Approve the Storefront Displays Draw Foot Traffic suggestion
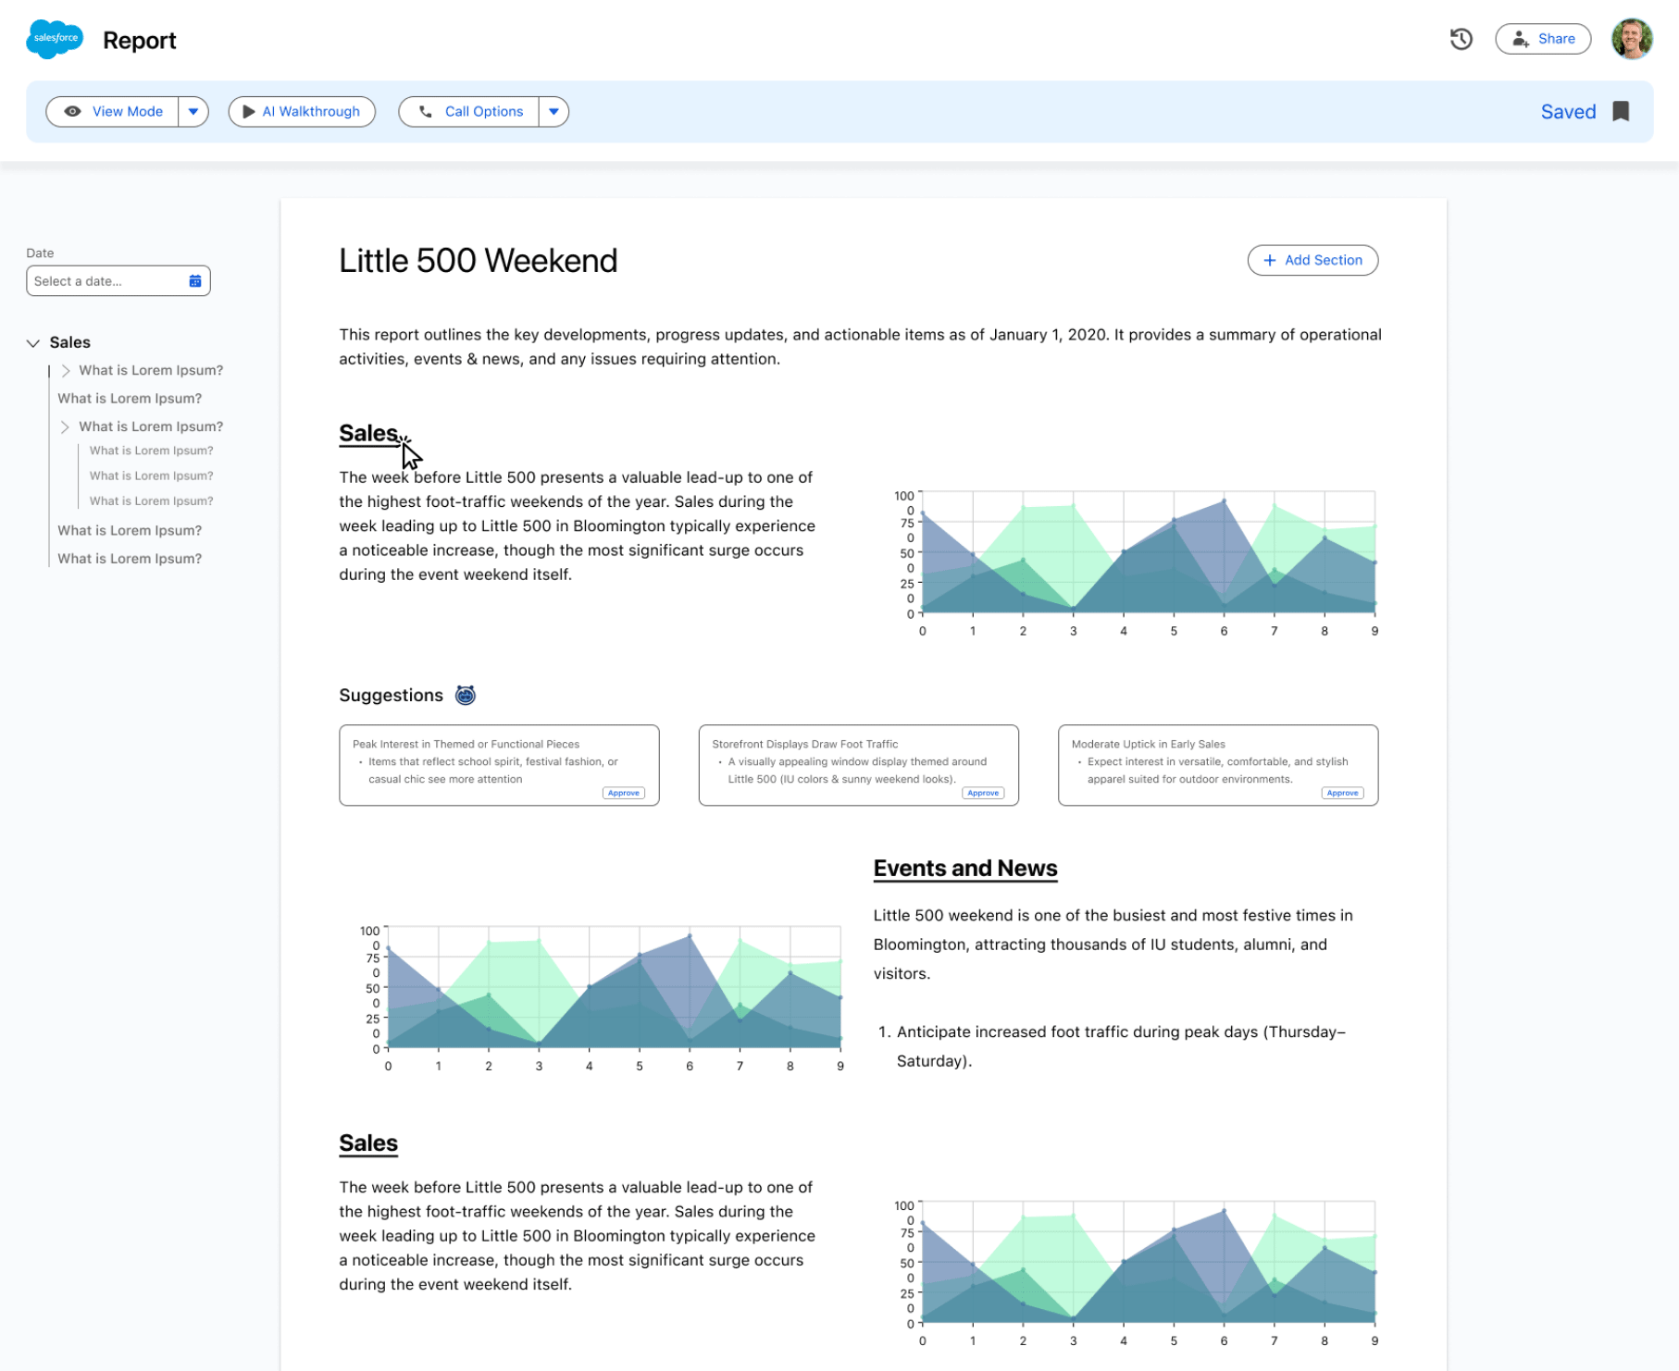The width and height of the screenshot is (1679, 1371). point(982,793)
